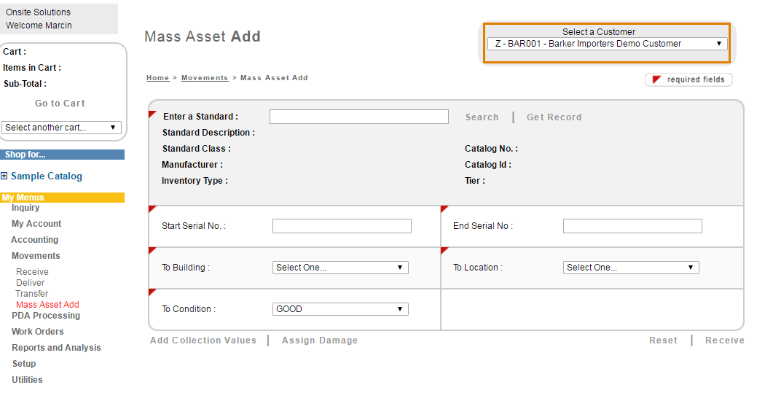Open the To Condition dropdown

pyautogui.click(x=340, y=309)
